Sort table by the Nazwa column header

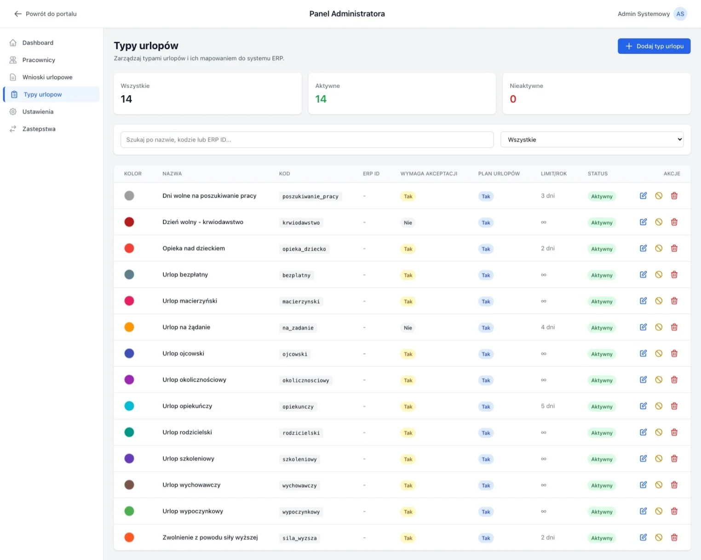click(x=172, y=174)
